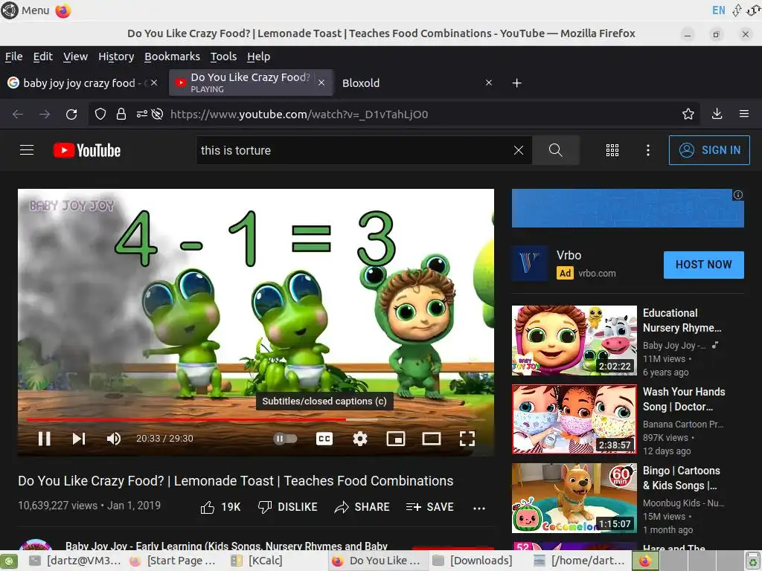
Task: Open the Bookmarks menu
Action: (172, 57)
